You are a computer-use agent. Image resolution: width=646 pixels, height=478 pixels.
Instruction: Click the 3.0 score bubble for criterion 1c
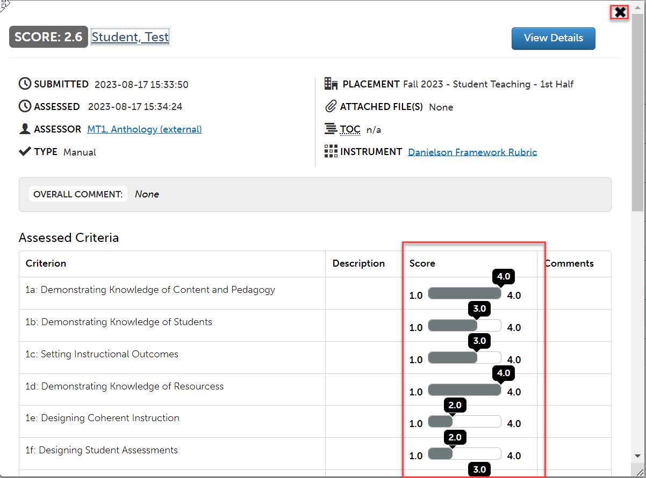pyautogui.click(x=479, y=341)
